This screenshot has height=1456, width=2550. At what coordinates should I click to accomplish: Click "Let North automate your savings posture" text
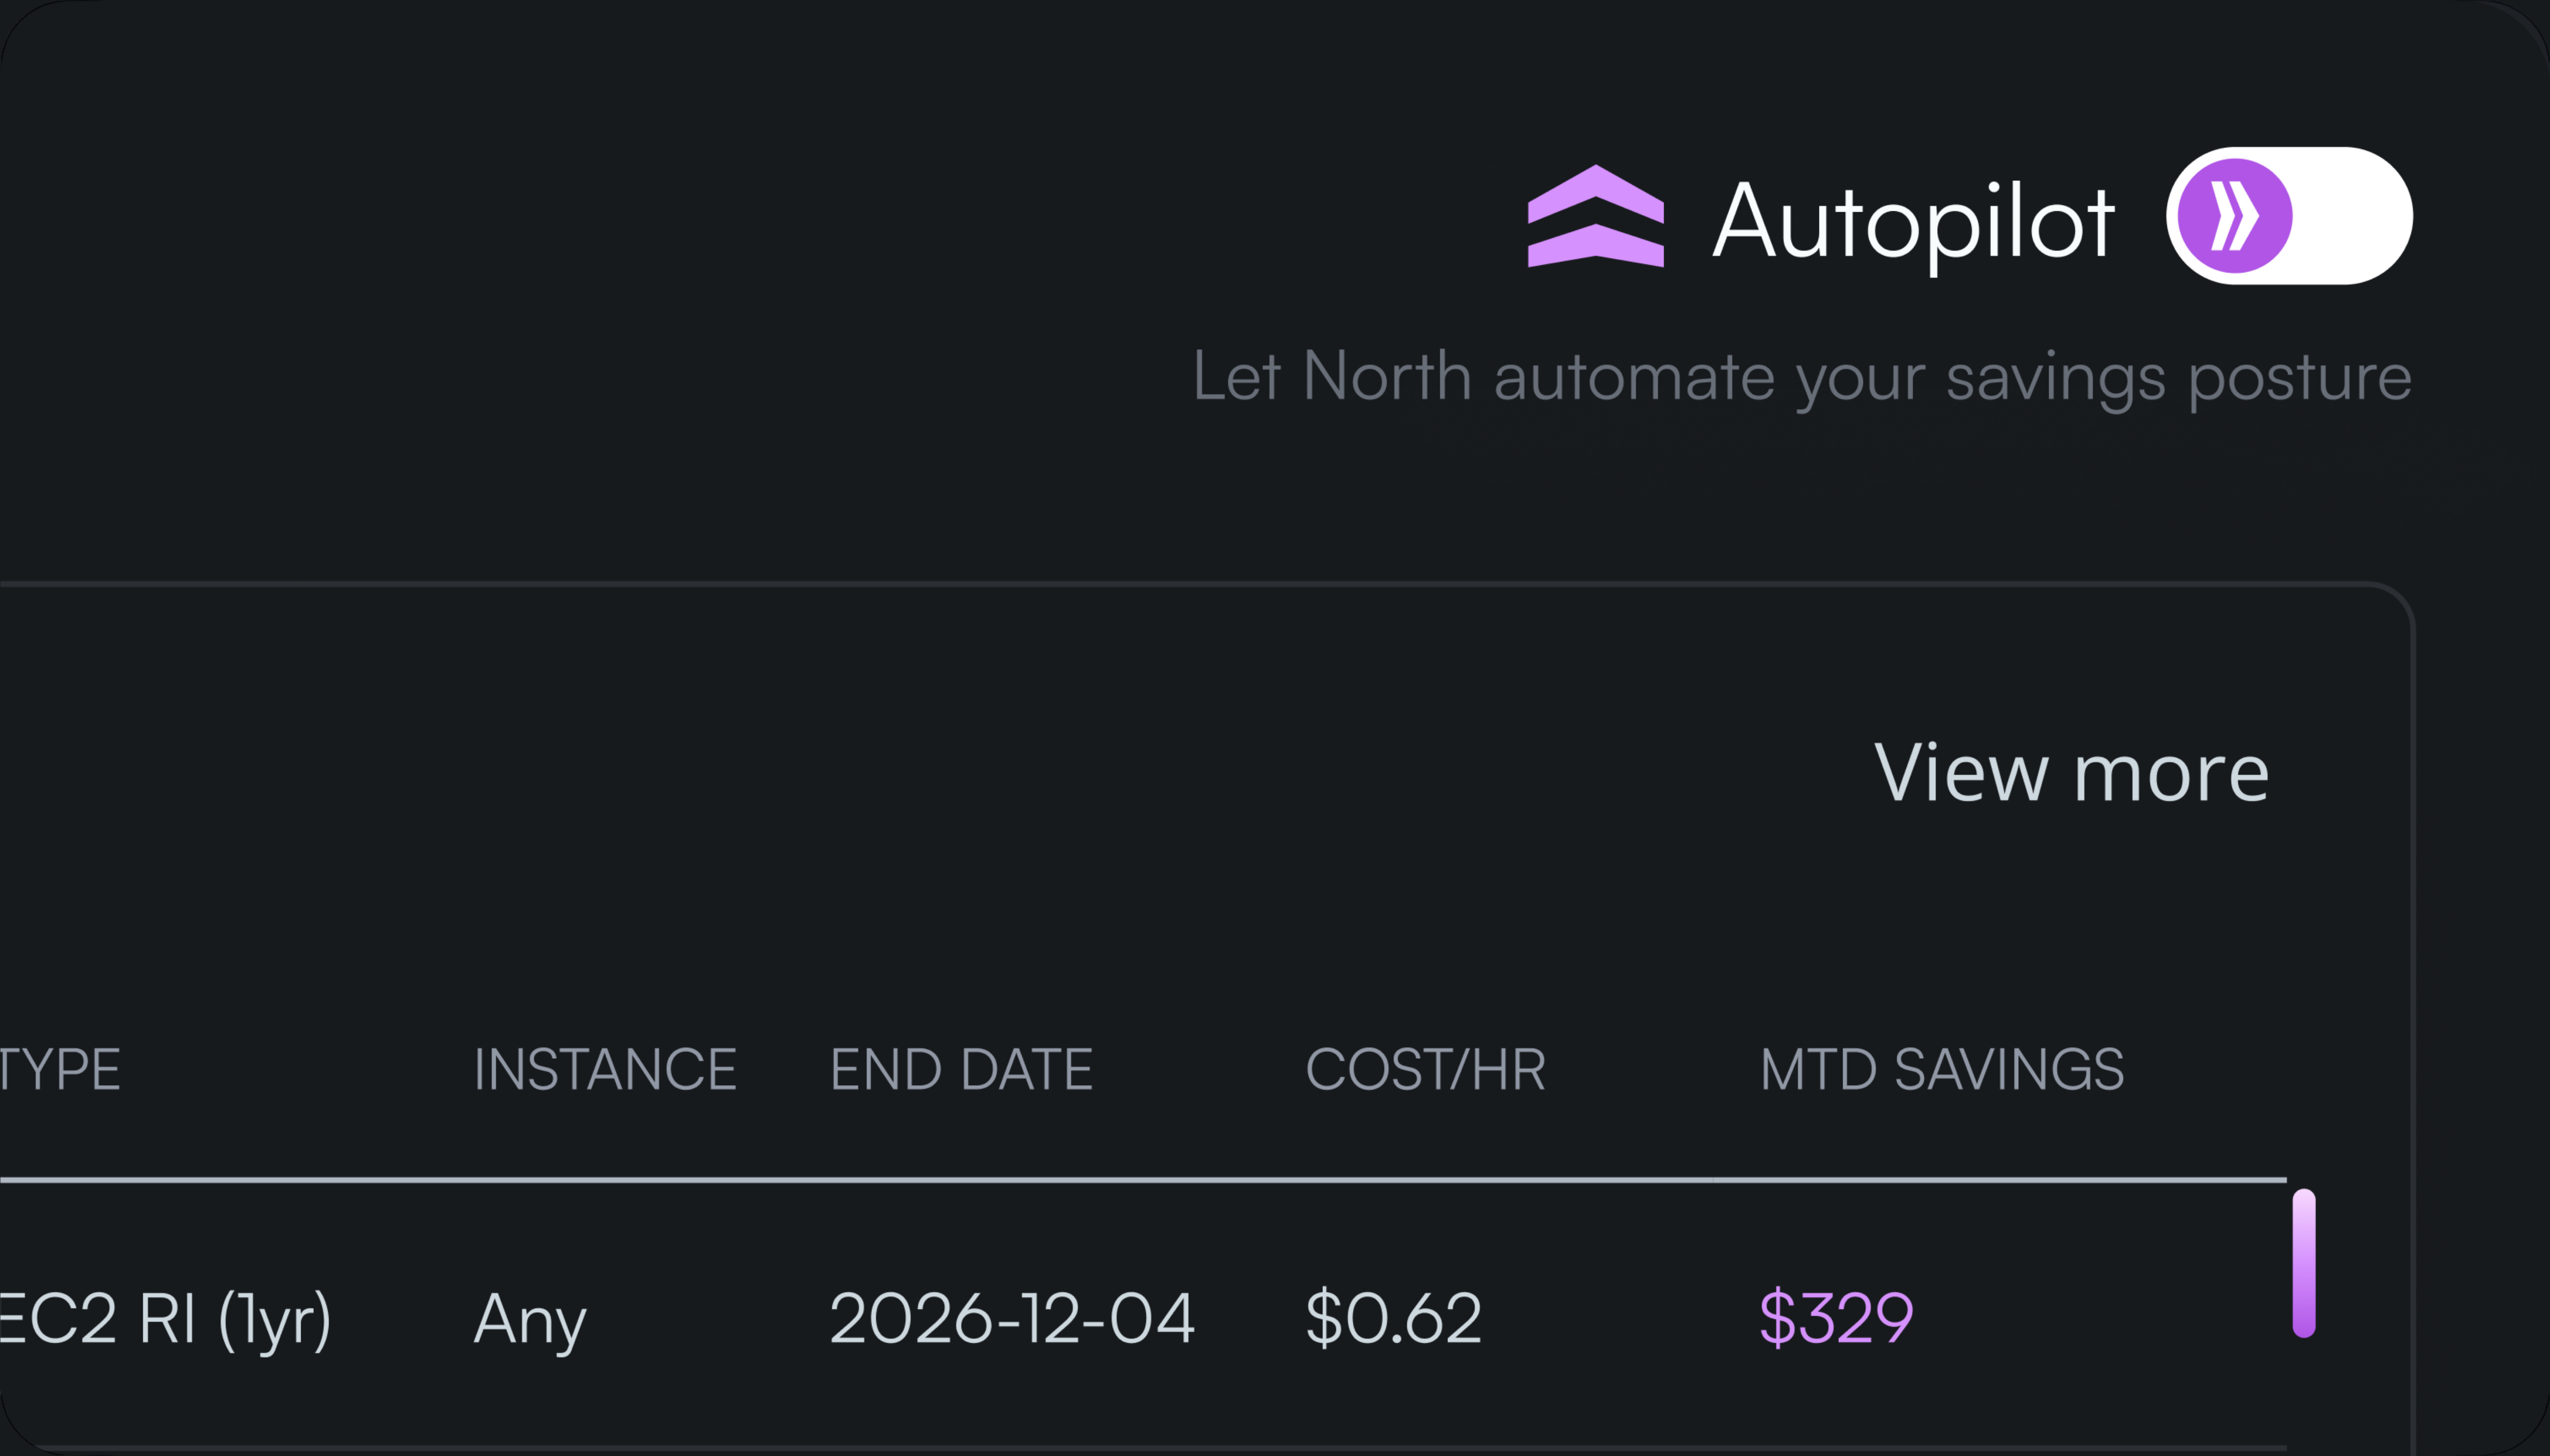pos(1801,377)
